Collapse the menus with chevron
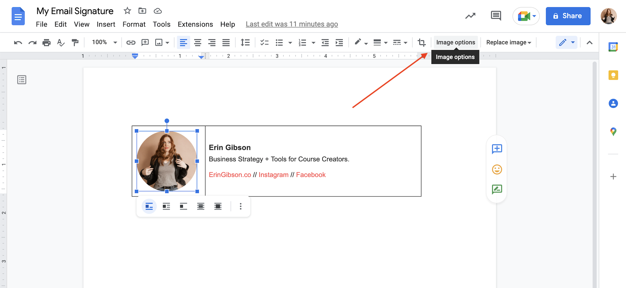The width and height of the screenshot is (626, 288). tap(589, 42)
